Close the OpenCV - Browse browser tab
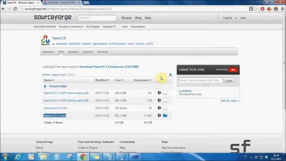The image size is (286, 161). pos(38,3)
